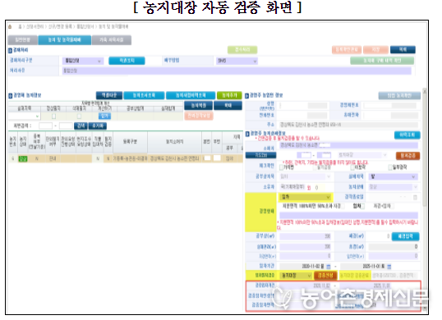Click the section marker icon beside 결재처리
Viewport: 442px width, 320px height.
click(x=10, y=50)
